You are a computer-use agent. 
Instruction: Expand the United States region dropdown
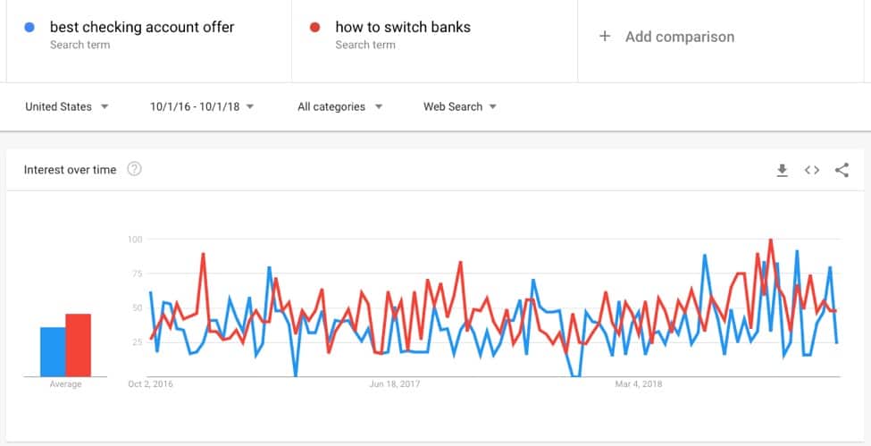[x=67, y=106]
